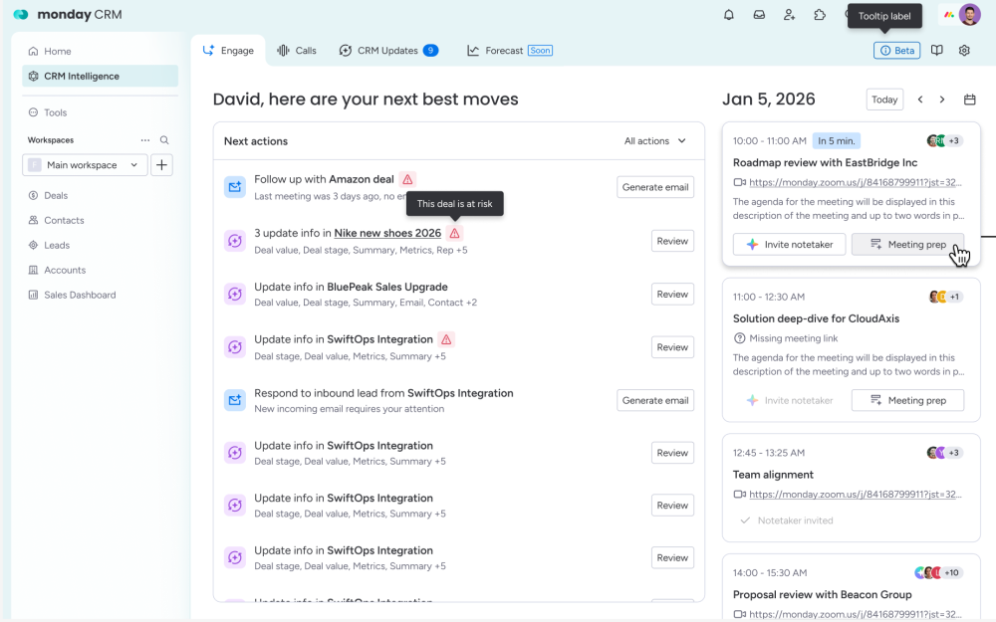Open the settings gear icon
This screenshot has height=622, width=996.
tap(964, 51)
